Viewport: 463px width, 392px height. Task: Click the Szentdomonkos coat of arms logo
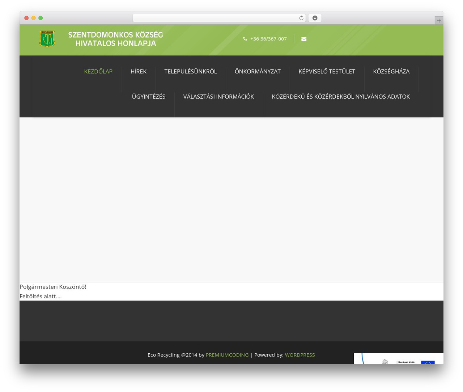coord(47,39)
